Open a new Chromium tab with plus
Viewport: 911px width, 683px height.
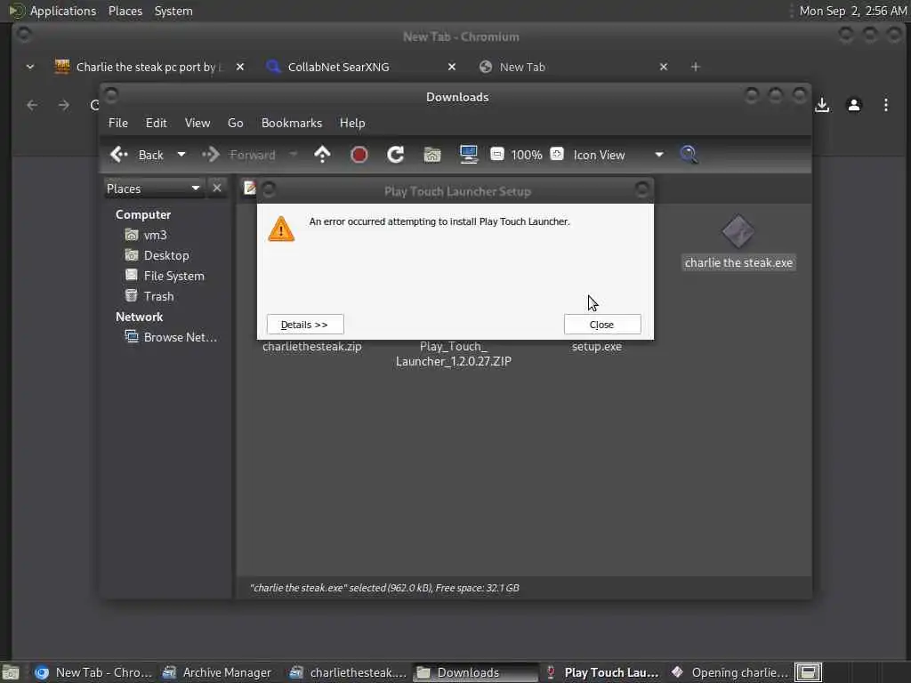[x=696, y=67]
